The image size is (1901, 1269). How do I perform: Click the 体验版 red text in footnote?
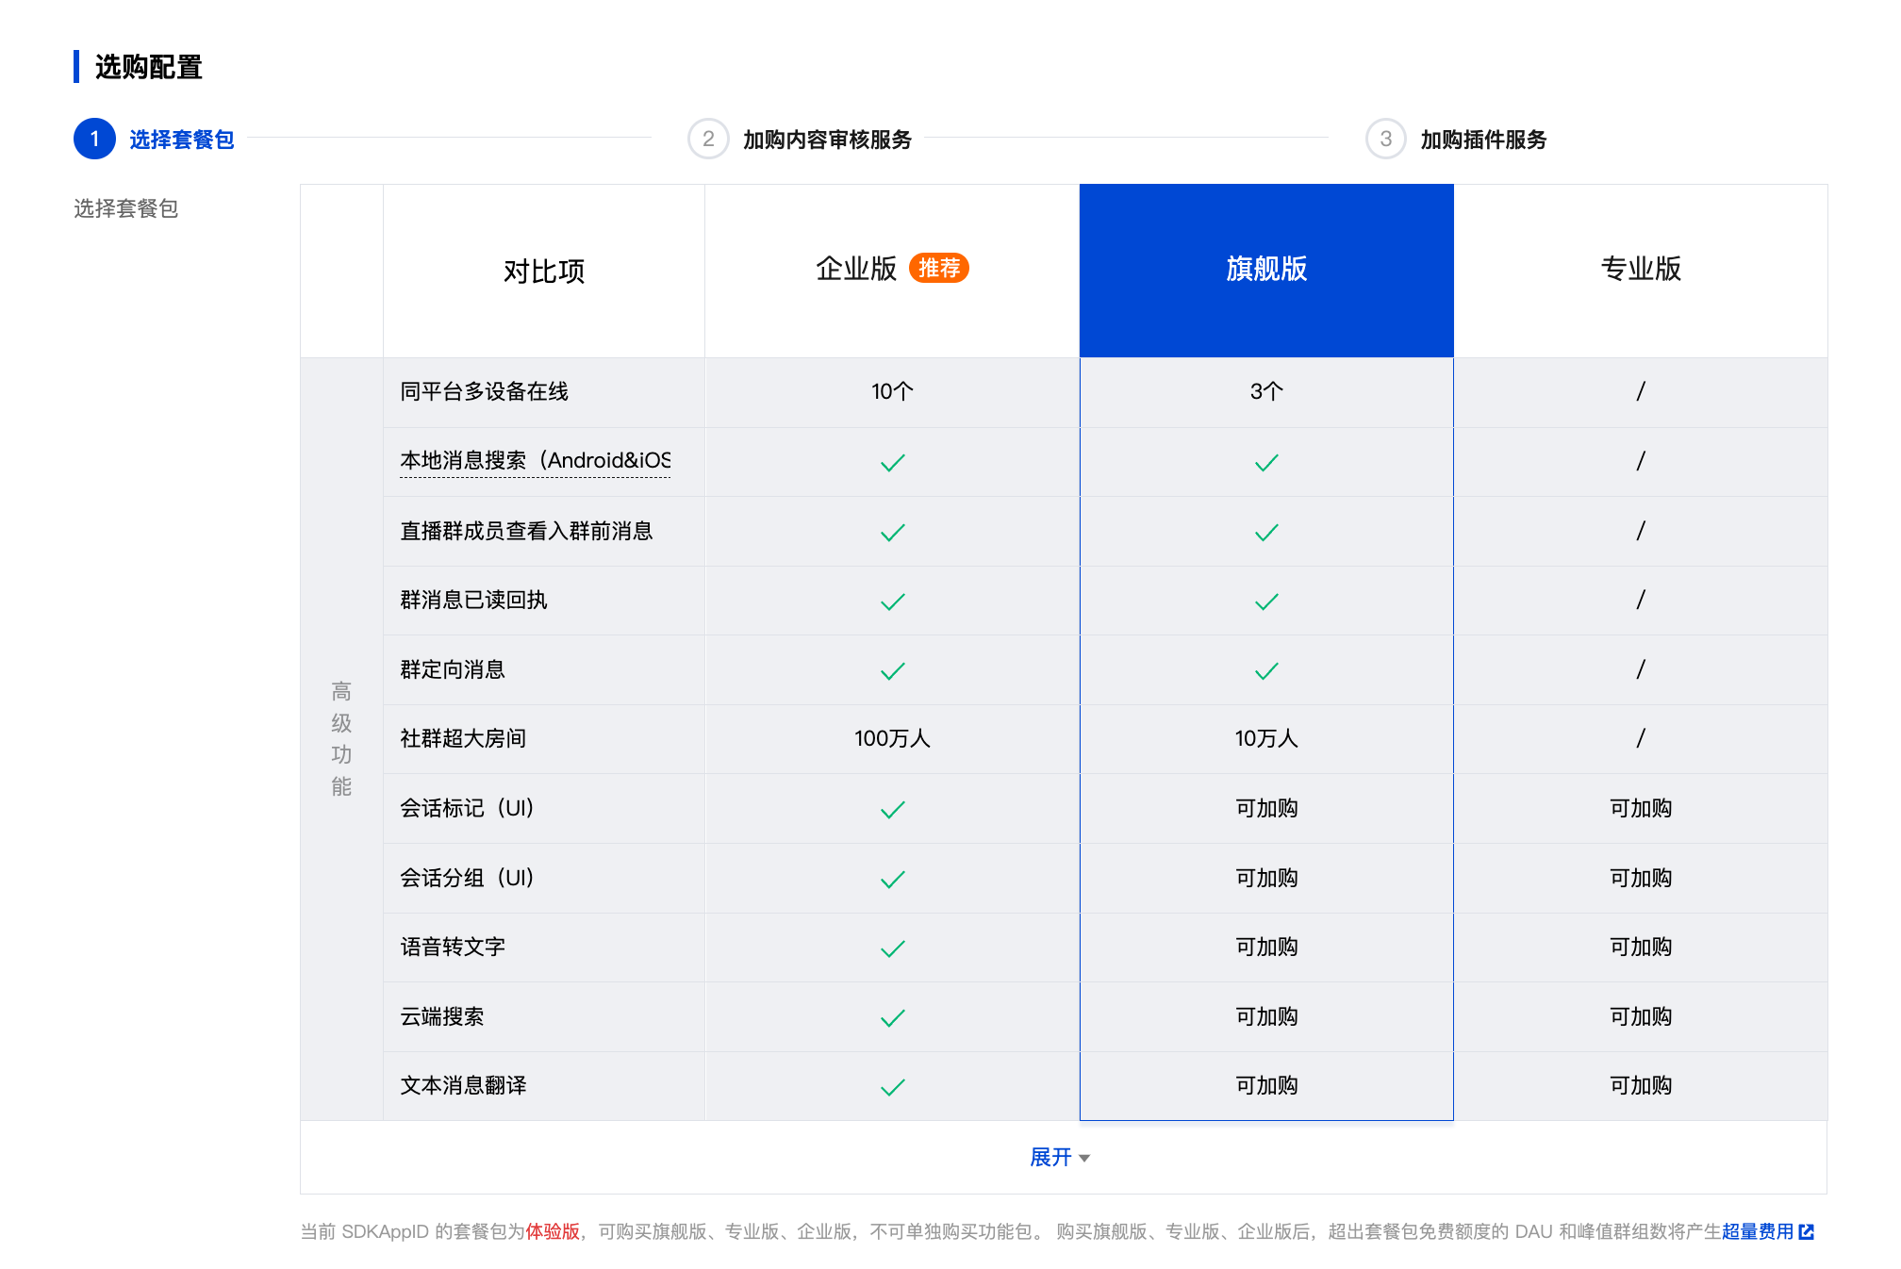(553, 1231)
